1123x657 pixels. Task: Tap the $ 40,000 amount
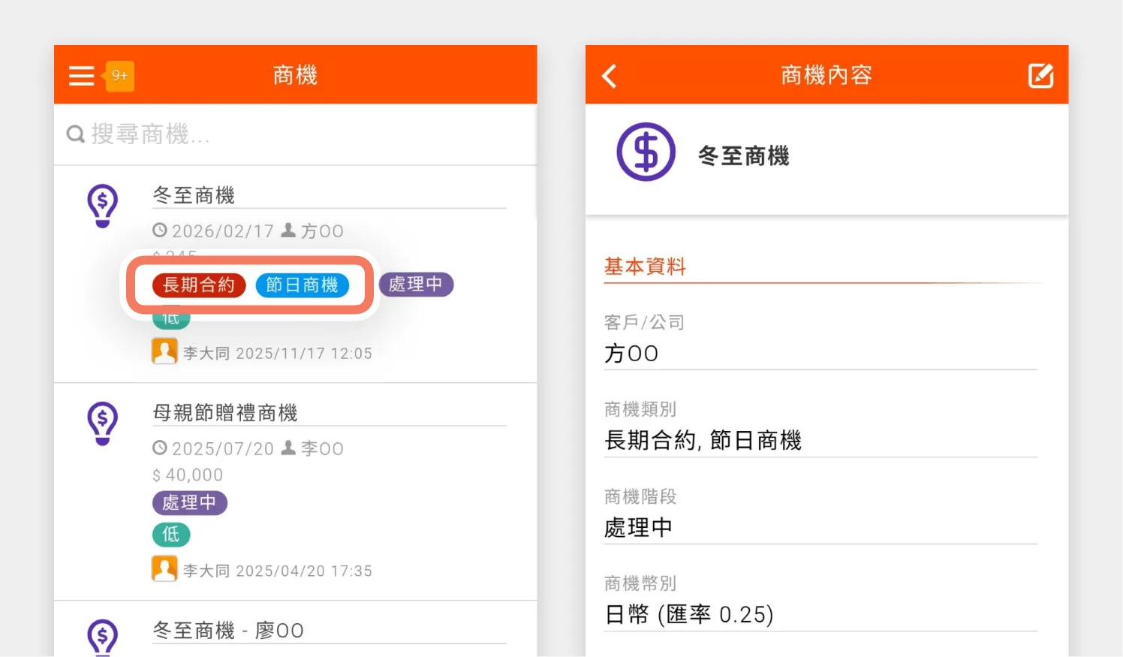188,475
